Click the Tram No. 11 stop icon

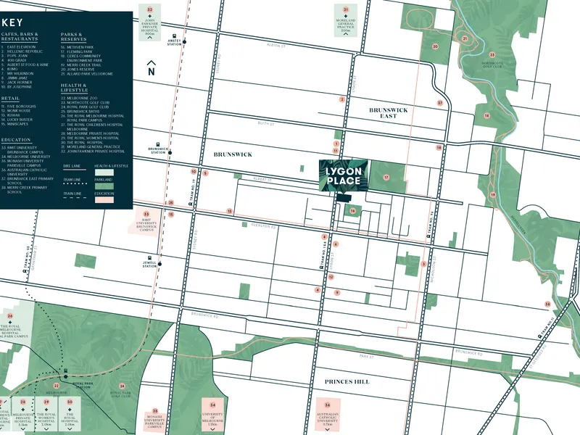click(541, 336)
